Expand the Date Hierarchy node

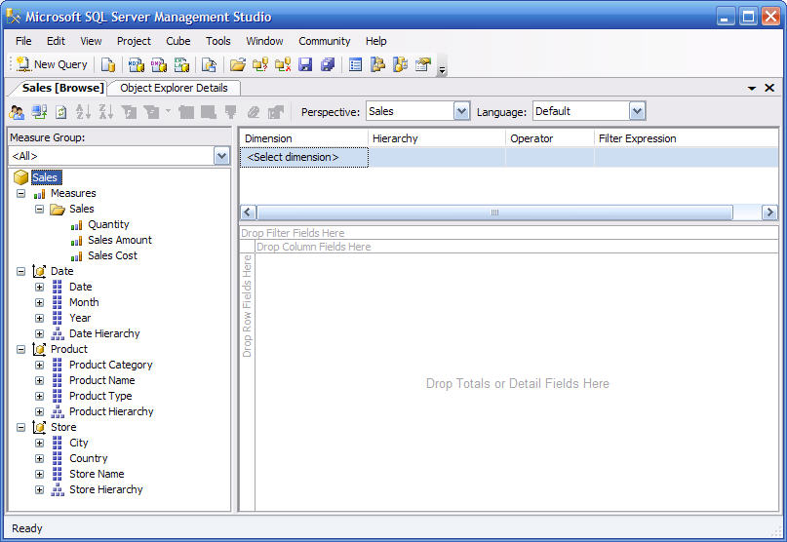click(39, 333)
